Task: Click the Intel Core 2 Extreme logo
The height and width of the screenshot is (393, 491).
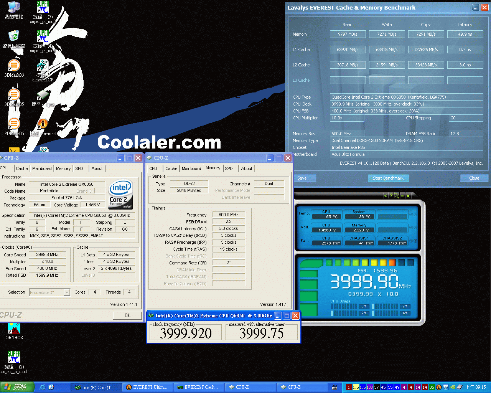Action: point(120,194)
